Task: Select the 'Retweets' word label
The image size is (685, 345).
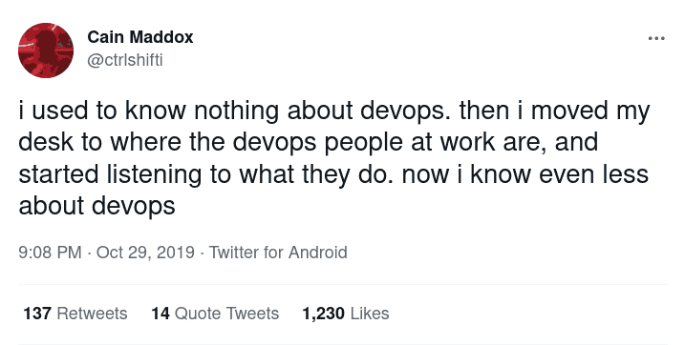Action: pos(92,314)
